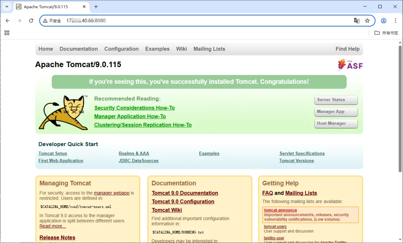
Task: Open the browser profile icon
Action: (x=384, y=20)
